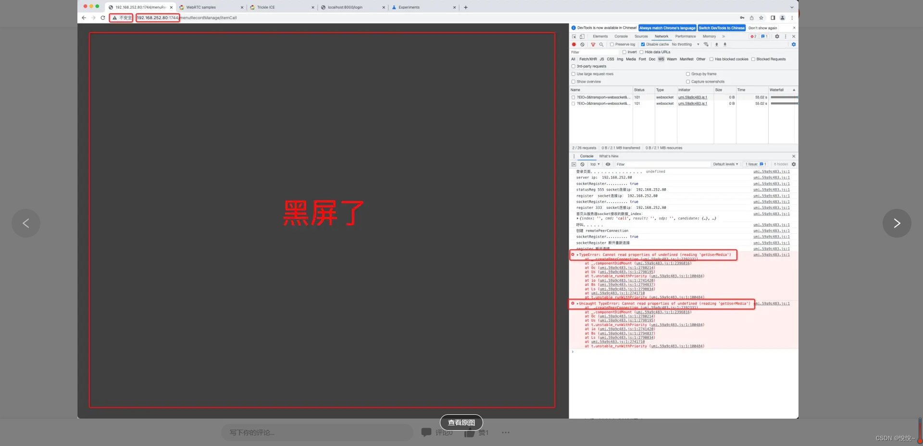The image size is (923, 446).
Task: Click the import HAR file upload icon
Action: click(716, 44)
